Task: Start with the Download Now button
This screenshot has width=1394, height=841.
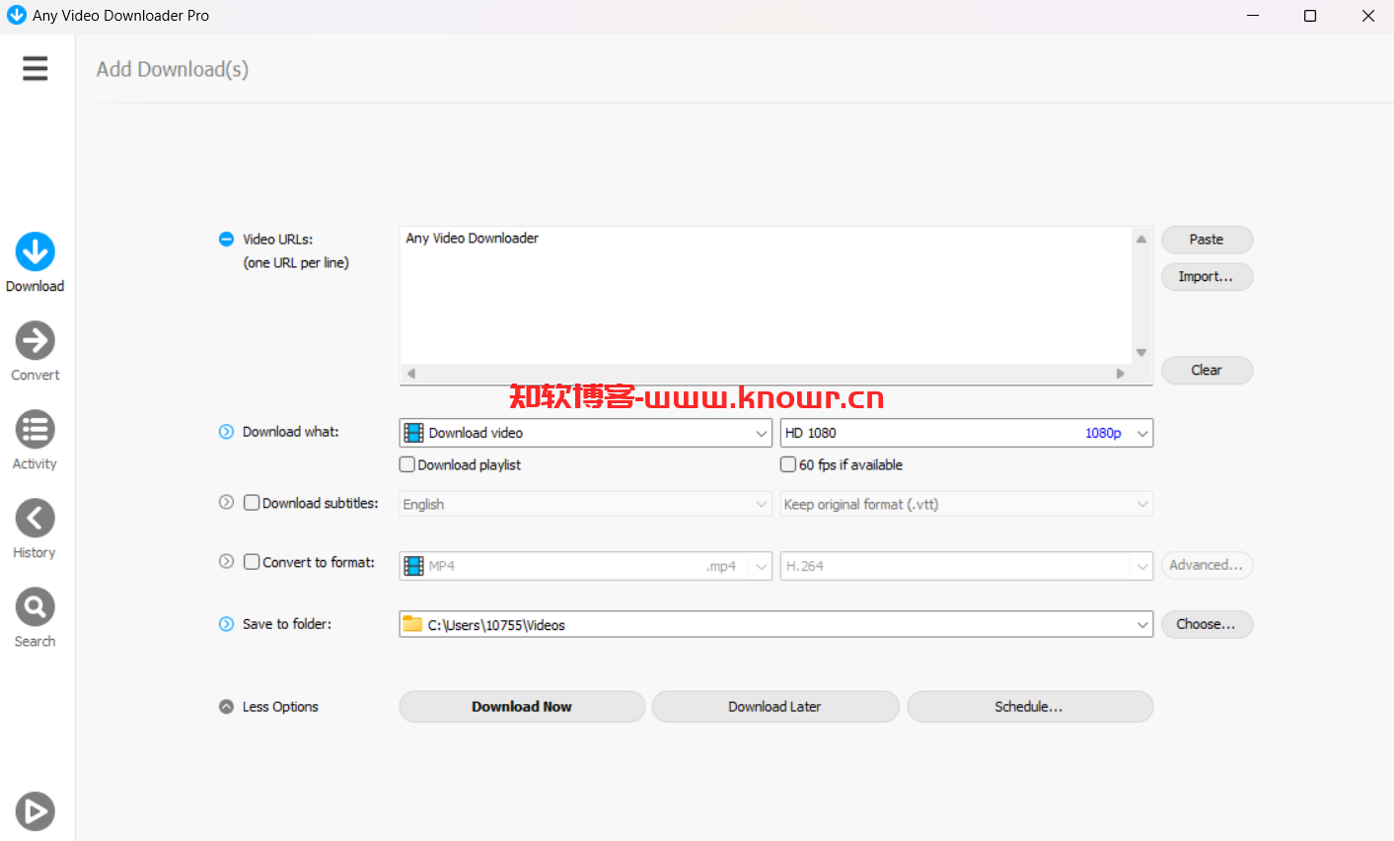Action: 522,707
